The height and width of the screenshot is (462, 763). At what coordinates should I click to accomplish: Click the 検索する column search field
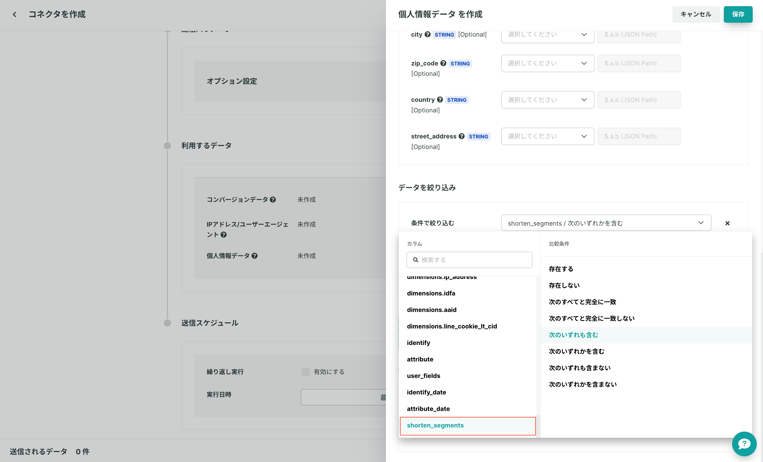pyautogui.click(x=469, y=260)
